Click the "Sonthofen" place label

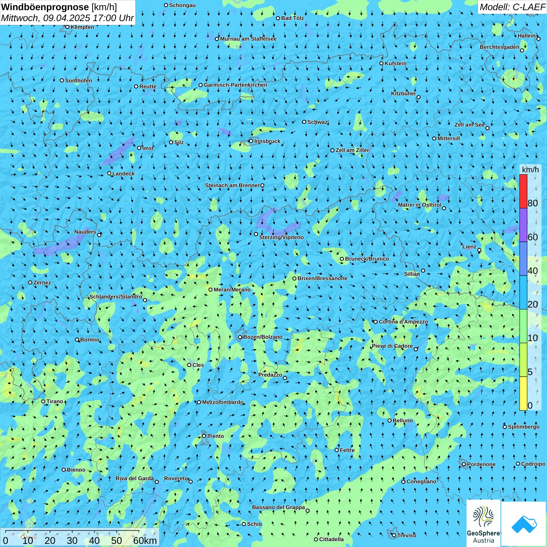79,80
